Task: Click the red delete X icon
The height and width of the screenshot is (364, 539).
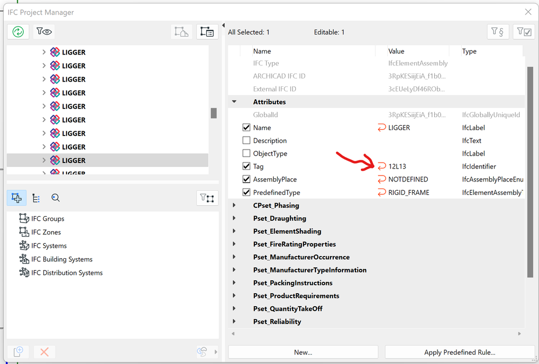Action: [x=44, y=352]
